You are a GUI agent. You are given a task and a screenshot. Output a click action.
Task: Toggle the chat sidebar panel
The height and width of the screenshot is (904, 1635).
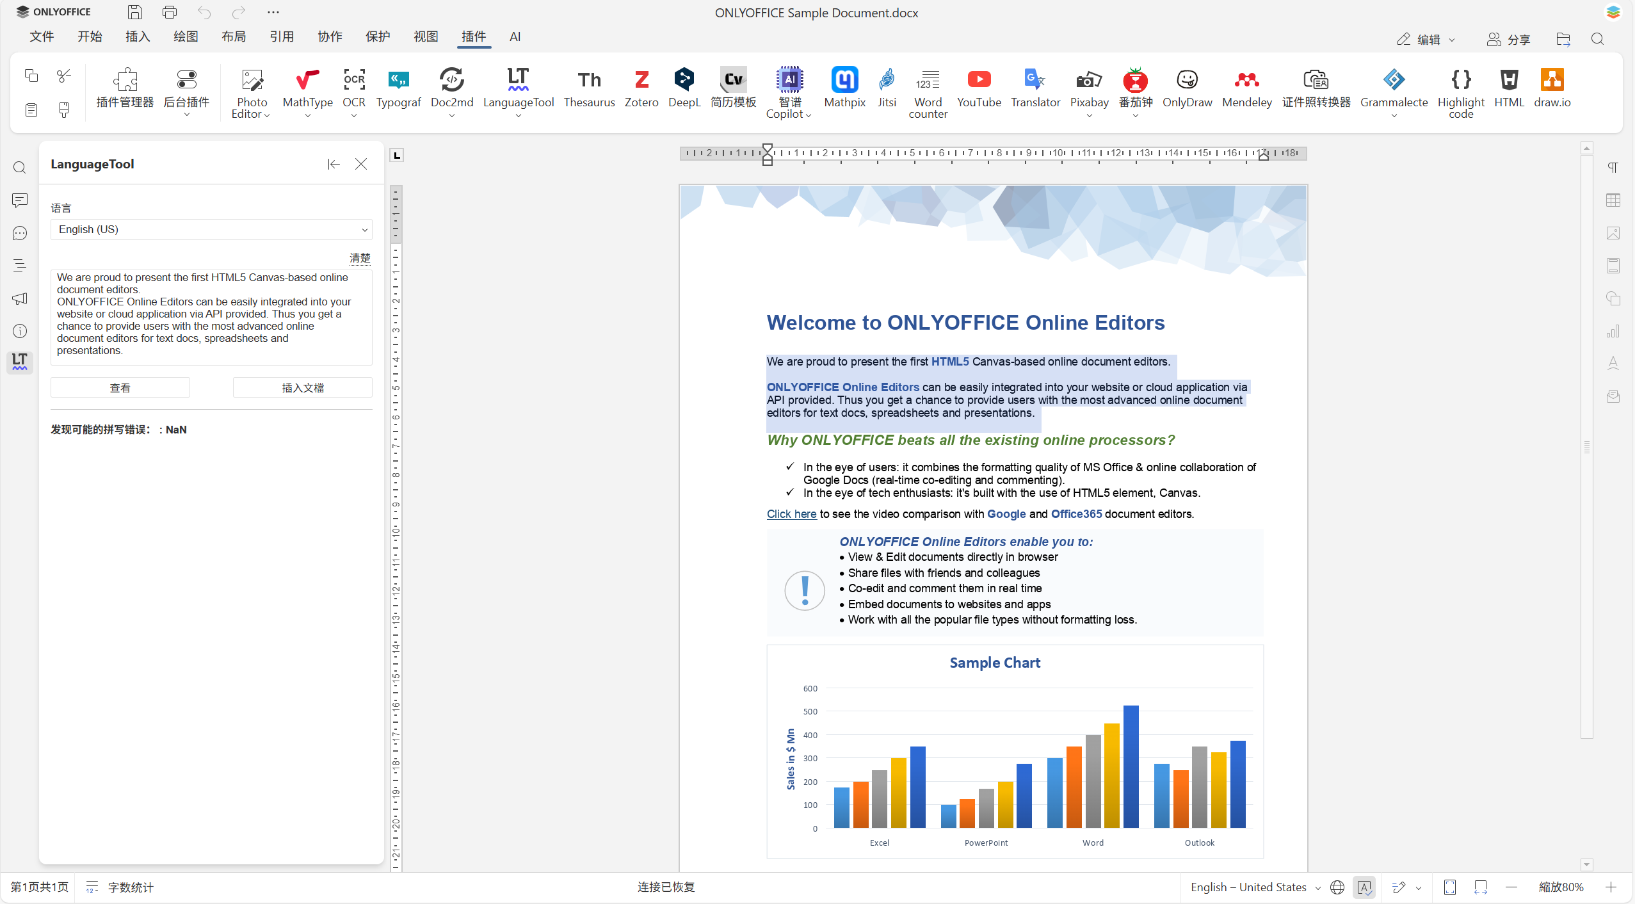(x=20, y=233)
